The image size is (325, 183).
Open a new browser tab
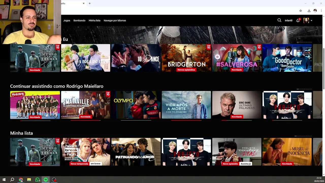pyautogui.click(x=90, y=4)
